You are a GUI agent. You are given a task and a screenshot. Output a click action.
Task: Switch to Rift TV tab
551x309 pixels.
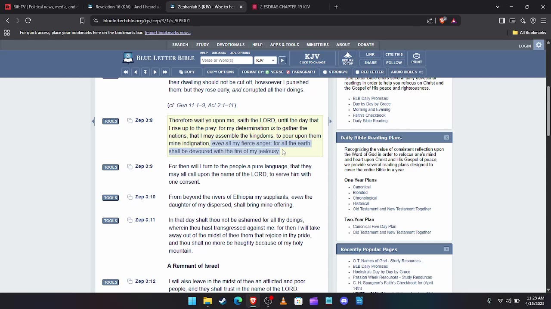pyautogui.click(x=41, y=7)
